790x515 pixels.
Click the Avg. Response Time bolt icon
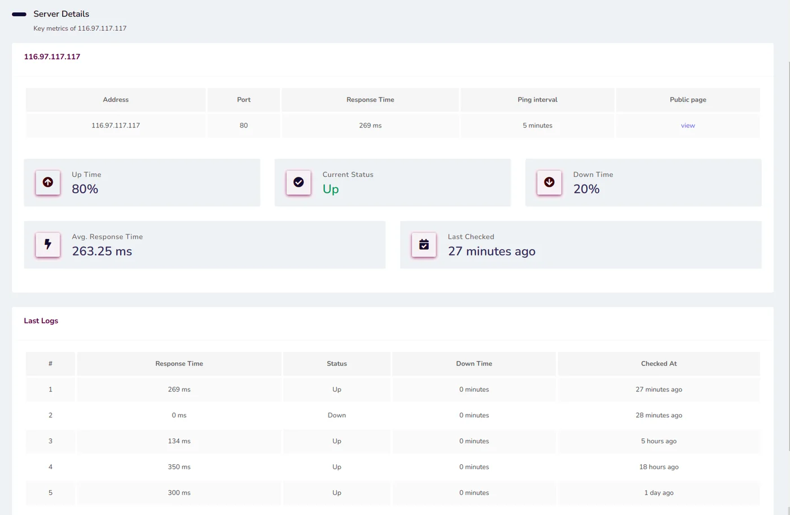pyautogui.click(x=48, y=244)
